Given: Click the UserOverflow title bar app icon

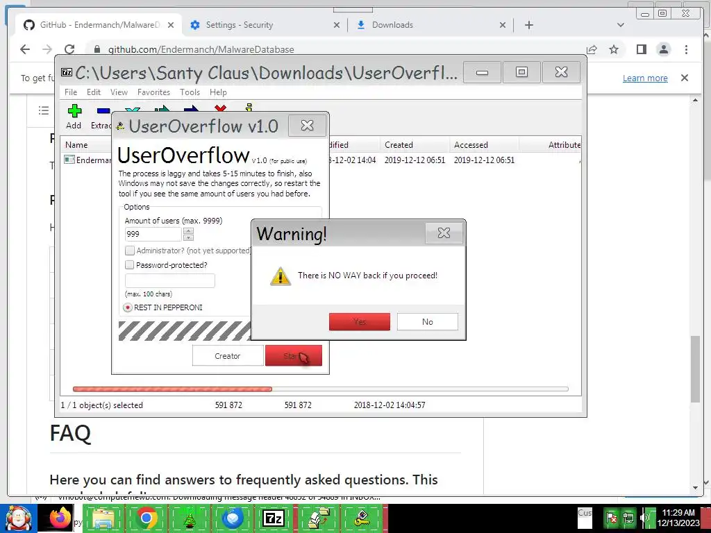Looking at the screenshot, I should pos(120,126).
